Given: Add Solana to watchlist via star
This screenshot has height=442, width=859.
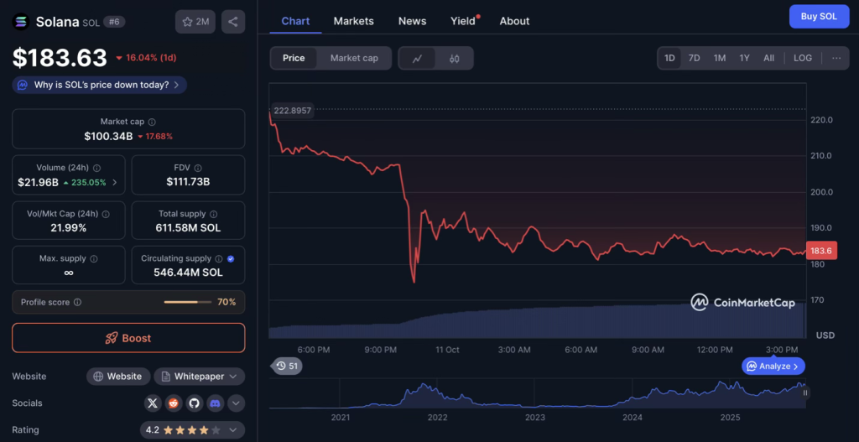Looking at the screenshot, I should point(194,22).
